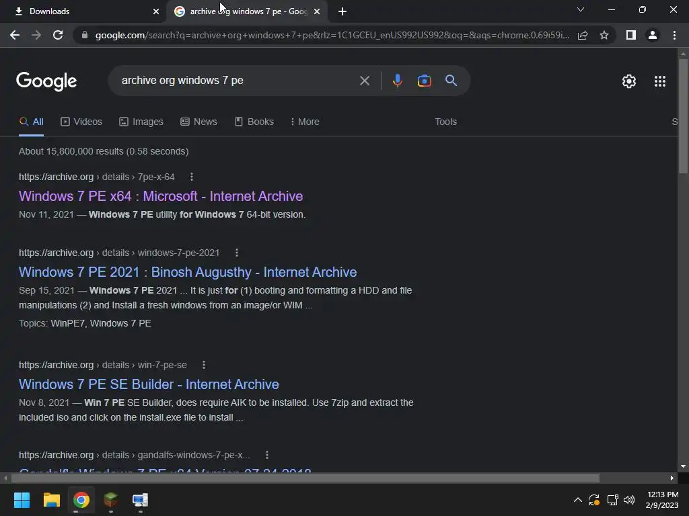689x516 pixels.
Task: Click the 'Topics: WinPE7, Windows 7 PE' text
Action: click(x=85, y=323)
